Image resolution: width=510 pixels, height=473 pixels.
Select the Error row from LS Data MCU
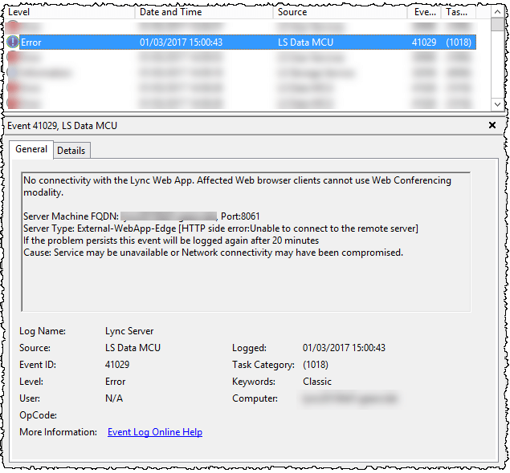pyautogui.click(x=241, y=42)
